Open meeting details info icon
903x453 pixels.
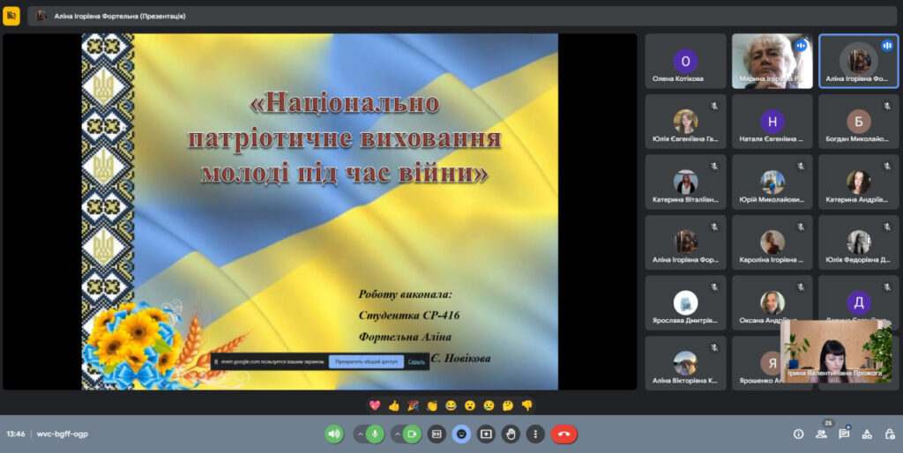(x=799, y=434)
